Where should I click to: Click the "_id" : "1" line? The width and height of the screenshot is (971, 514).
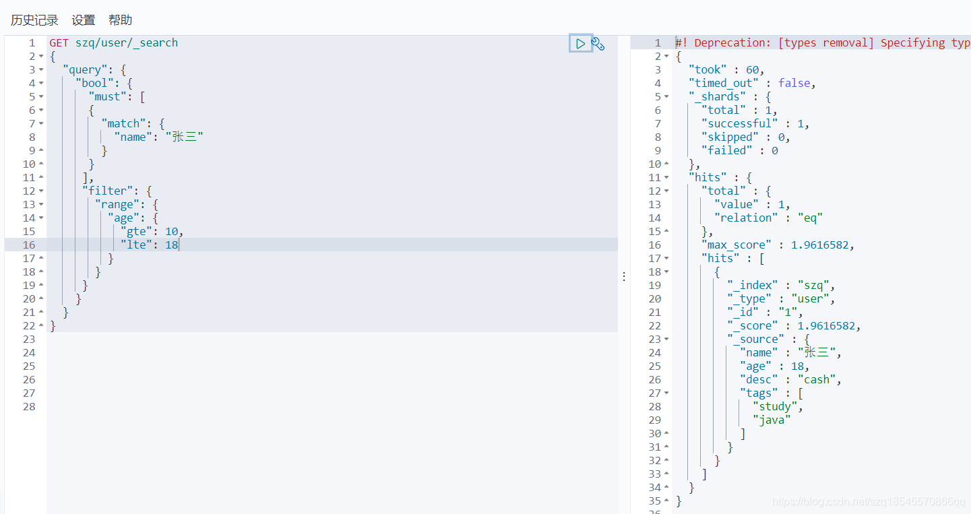point(765,312)
